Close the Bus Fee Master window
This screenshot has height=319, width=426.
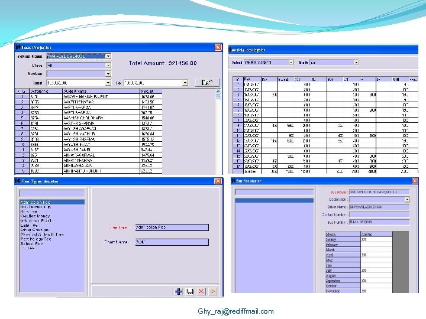point(415,181)
